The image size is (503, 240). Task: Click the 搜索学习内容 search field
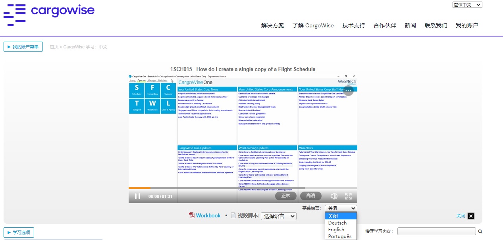(436, 231)
